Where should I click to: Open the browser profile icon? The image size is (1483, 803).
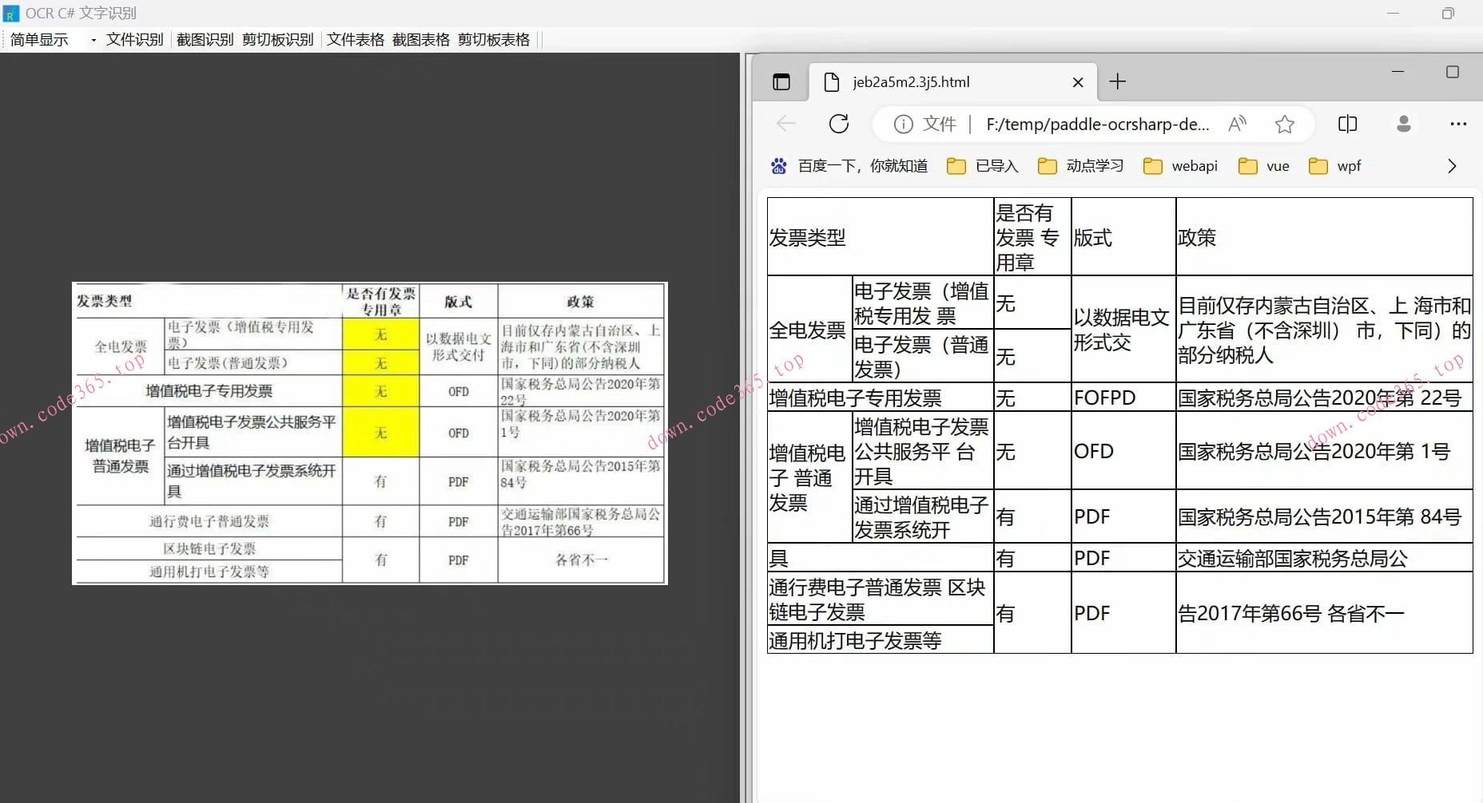point(1403,124)
